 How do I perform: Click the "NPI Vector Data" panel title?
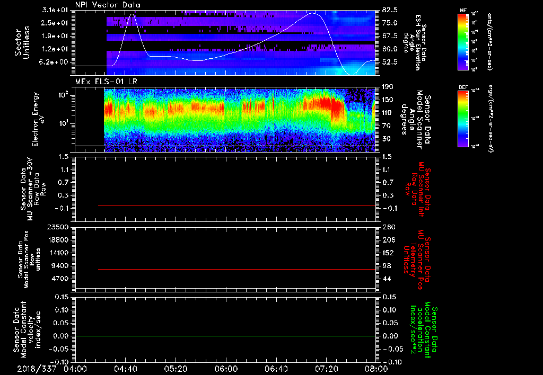108,5
